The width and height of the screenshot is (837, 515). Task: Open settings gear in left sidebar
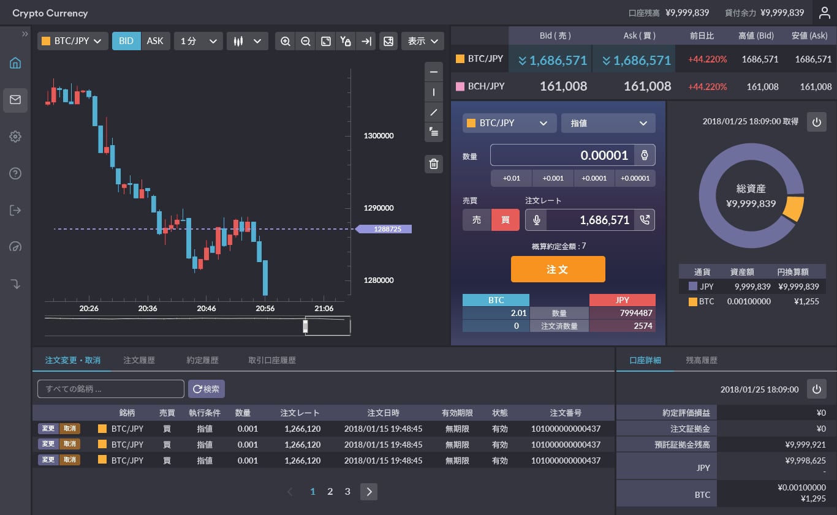coord(15,137)
